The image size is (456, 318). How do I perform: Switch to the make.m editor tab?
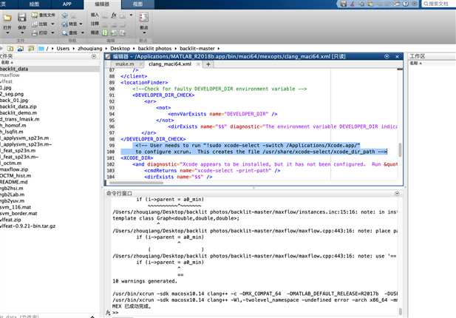(125, 64)
